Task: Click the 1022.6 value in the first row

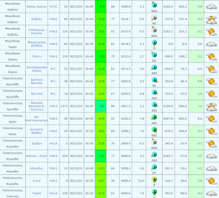Action: 168,7
